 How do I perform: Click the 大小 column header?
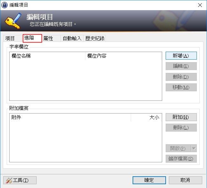coord(146,117)
